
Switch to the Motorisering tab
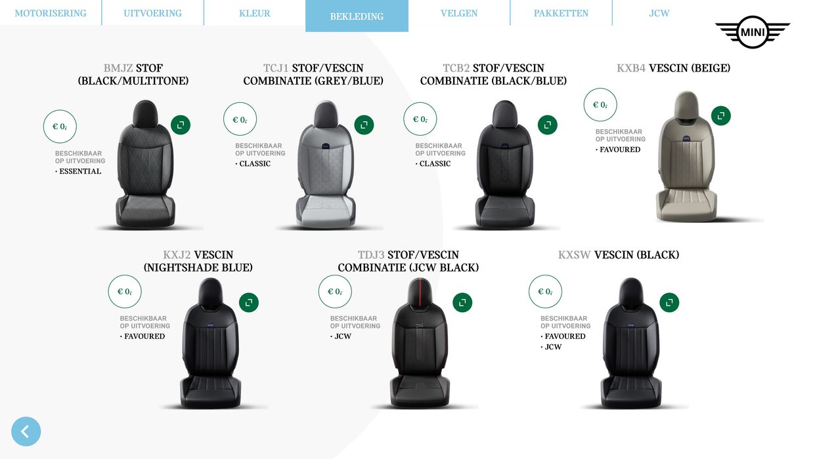51,13
